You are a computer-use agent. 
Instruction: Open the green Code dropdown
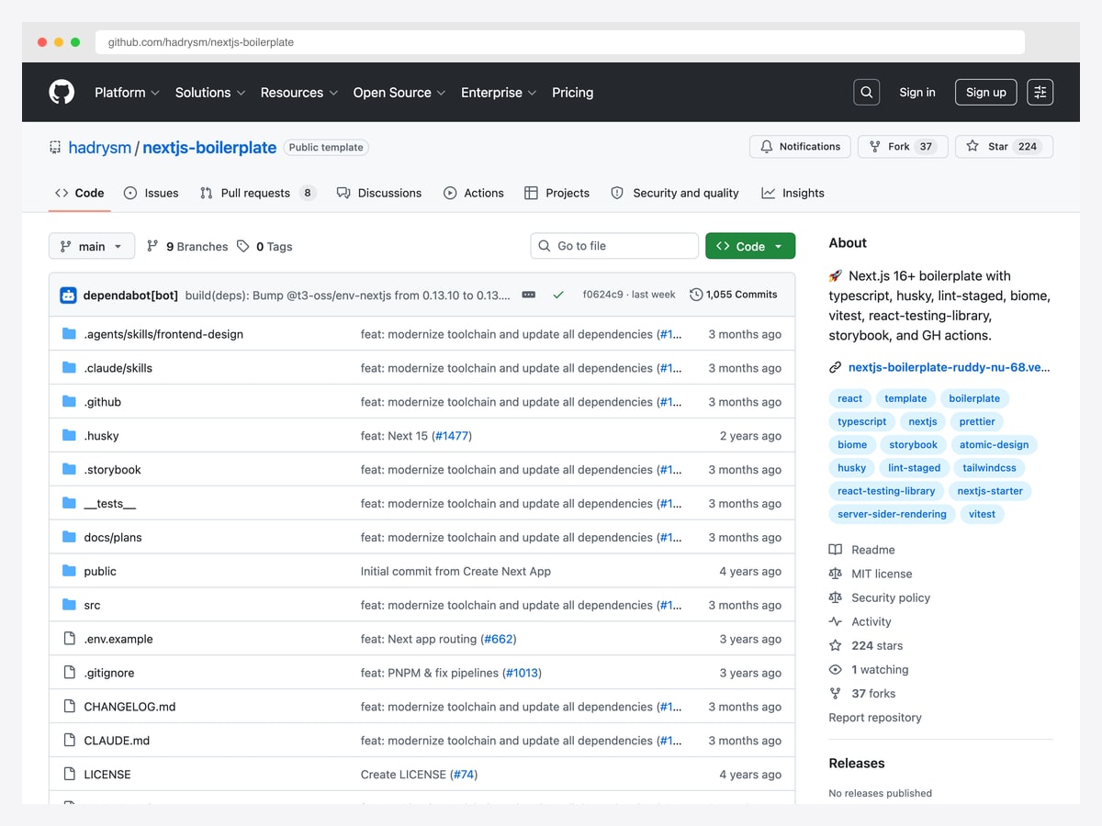click(x=750, y=246)
